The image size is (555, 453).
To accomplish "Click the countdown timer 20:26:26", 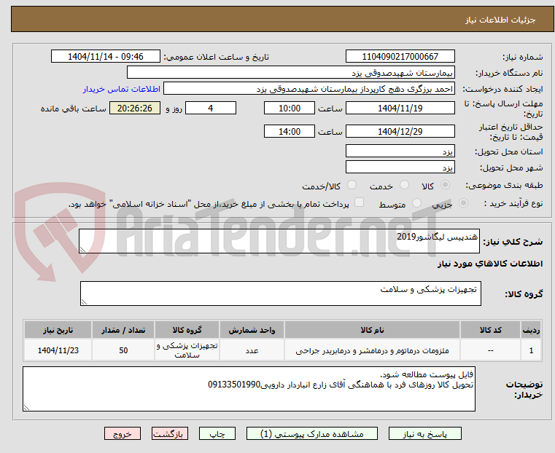I will coord(134,108).
